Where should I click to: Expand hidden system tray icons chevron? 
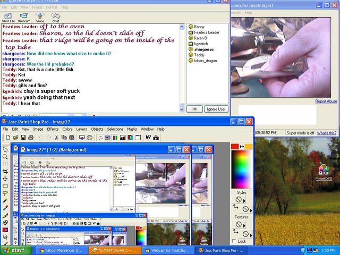coord(303,250)
